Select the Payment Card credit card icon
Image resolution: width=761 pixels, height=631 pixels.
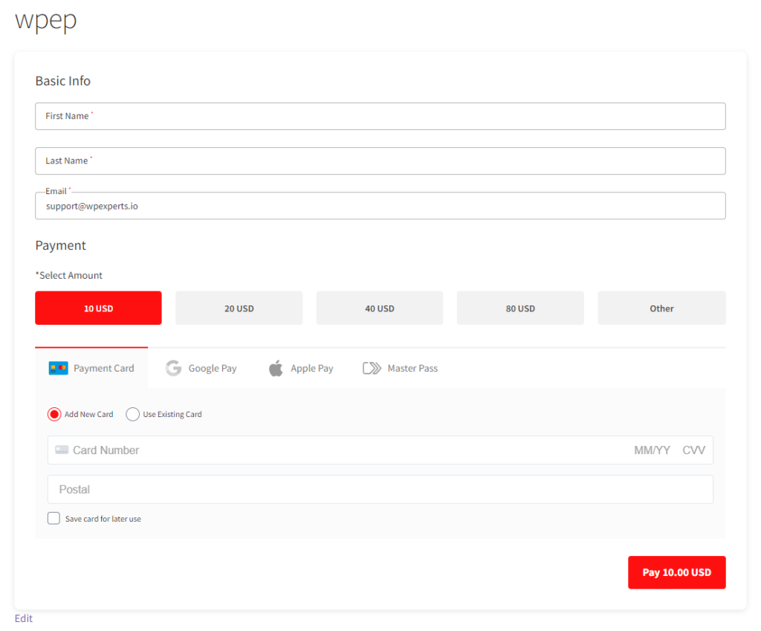tap(59, 368)
